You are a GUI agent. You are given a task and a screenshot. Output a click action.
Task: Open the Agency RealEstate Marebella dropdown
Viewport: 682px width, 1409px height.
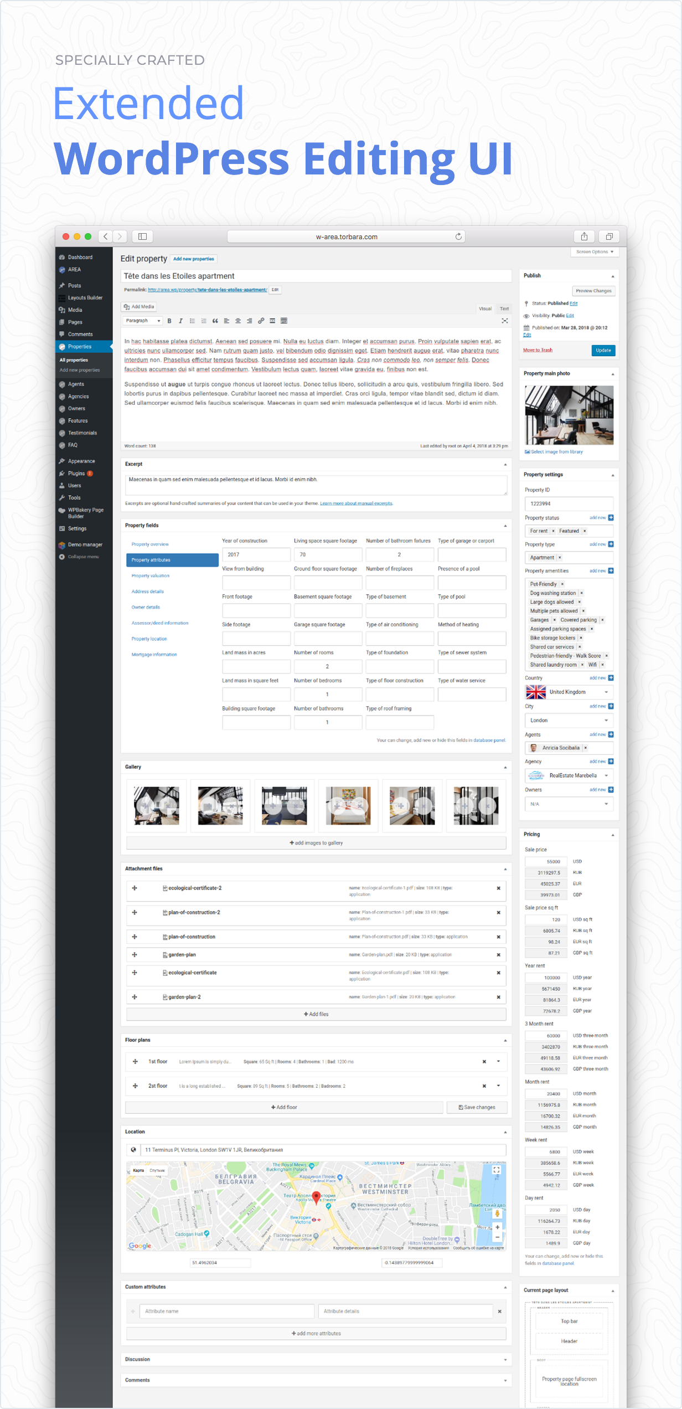tap(569, 776)
